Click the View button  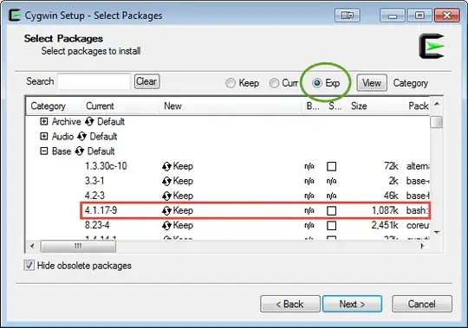(x=372, y=83)
